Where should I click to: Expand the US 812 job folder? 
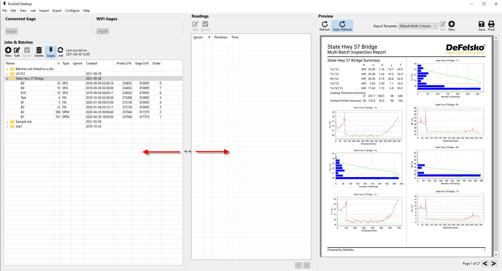point(7,74)
